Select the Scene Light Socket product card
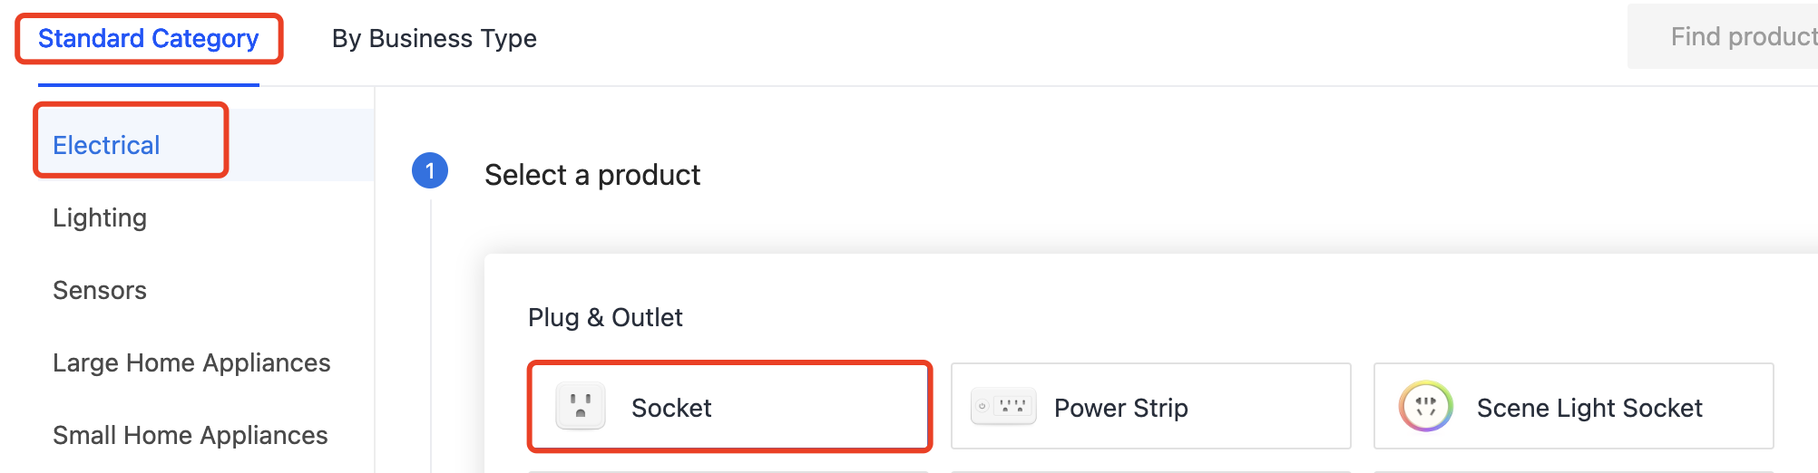1818x473 pixels. click(1574, 406)
